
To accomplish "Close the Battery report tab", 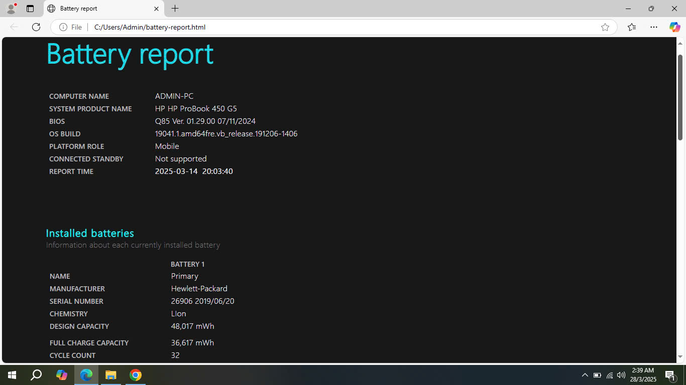I will (x=156, y=9).
